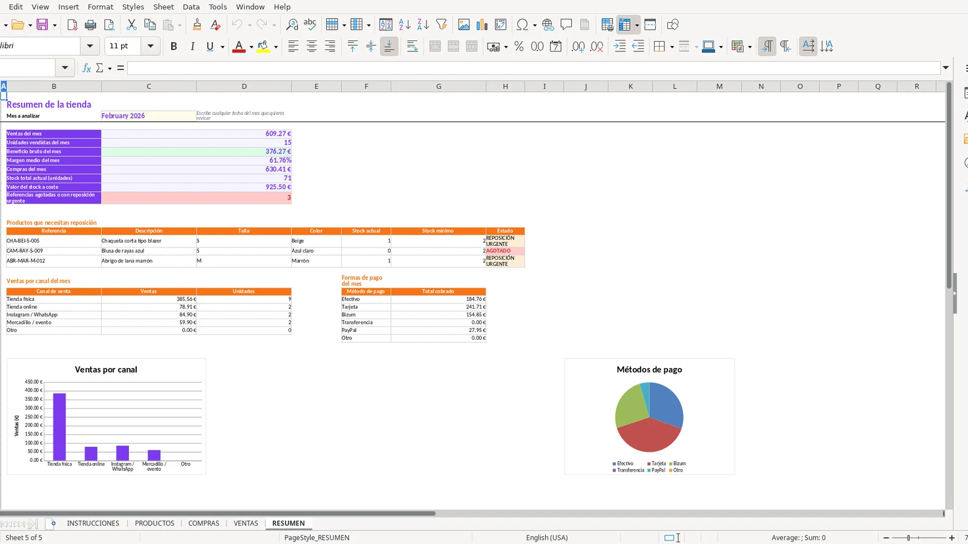
Task: Switch to the COMPRAS sheet tab
Action: pos(204,523)
